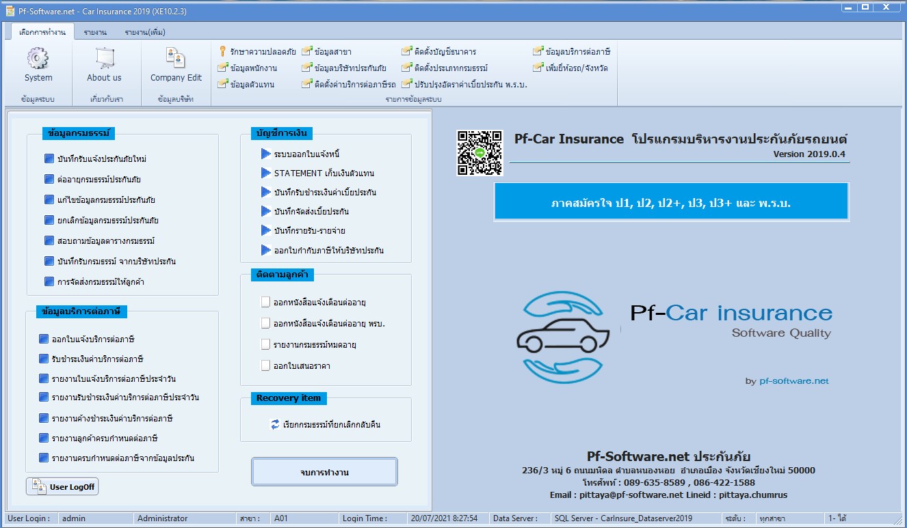Open ข้อมูลพนักงาน in the ribbon
Viewport: 907px width, 528px height.
[x=247, y=68]
